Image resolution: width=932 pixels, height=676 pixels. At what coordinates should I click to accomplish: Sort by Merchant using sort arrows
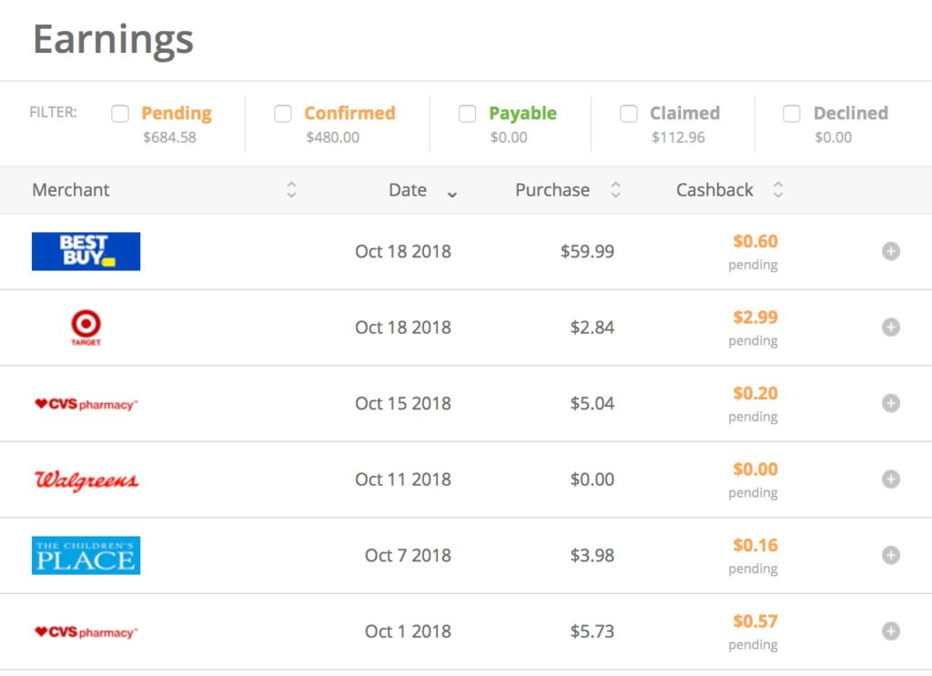click(291, 190)
